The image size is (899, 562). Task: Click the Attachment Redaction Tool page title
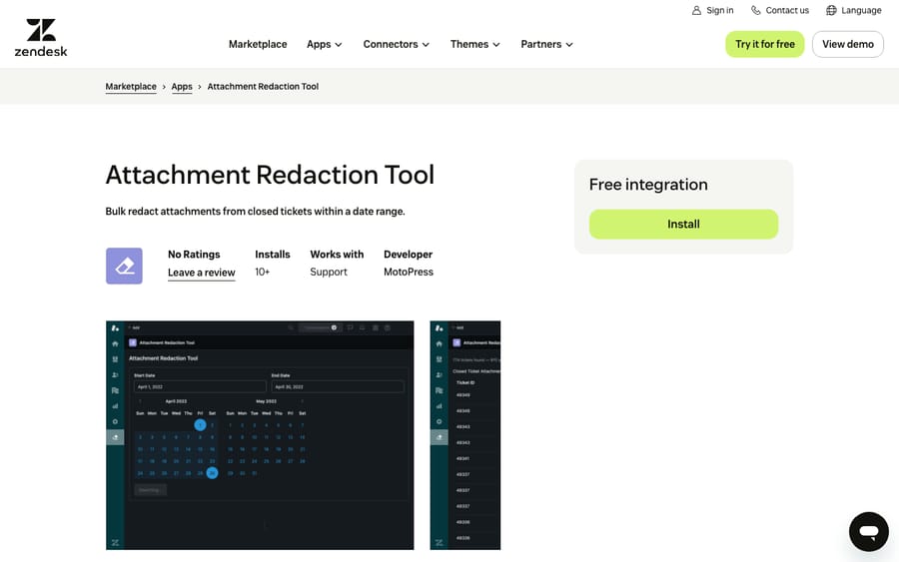click(x=270, y=175)
